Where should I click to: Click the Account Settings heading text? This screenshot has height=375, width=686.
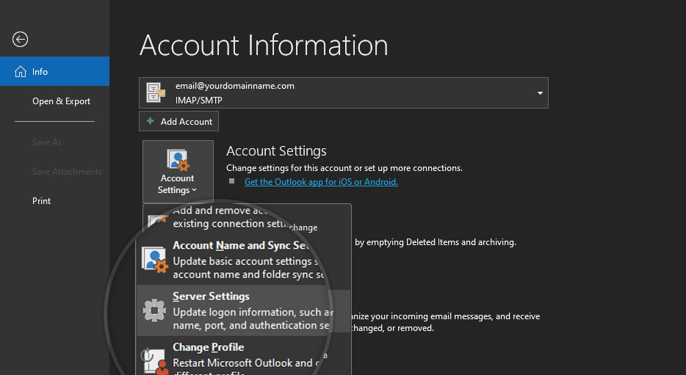(276, 151)
